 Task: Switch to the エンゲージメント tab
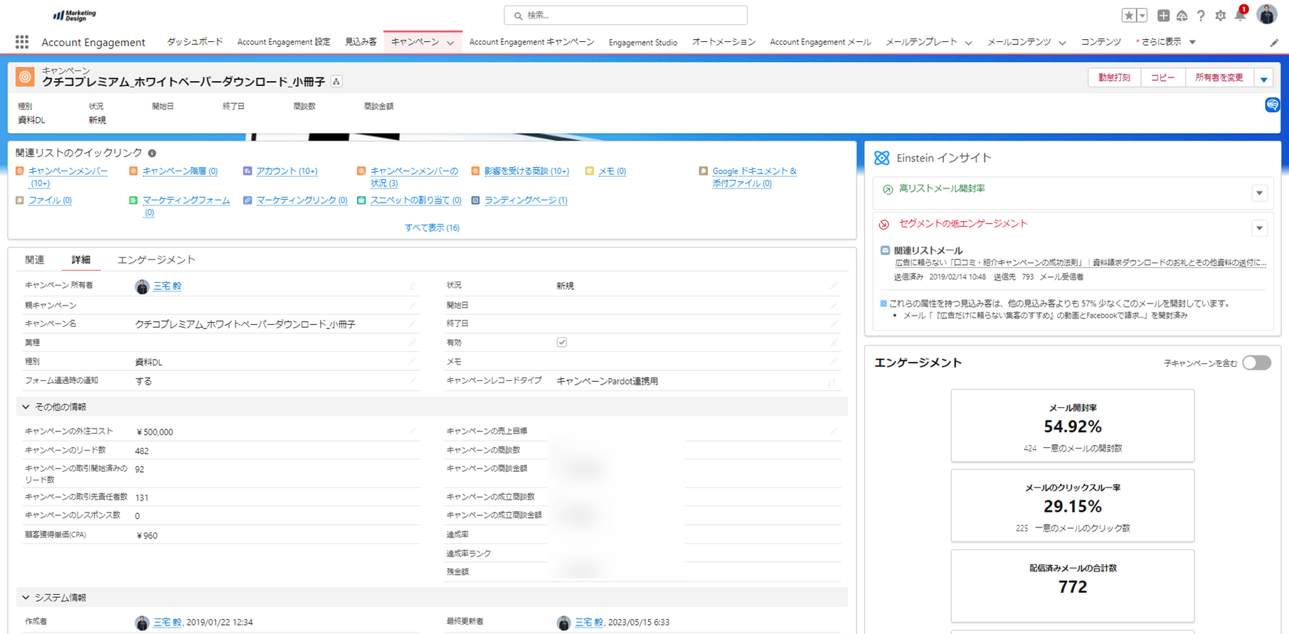(156, 260)
